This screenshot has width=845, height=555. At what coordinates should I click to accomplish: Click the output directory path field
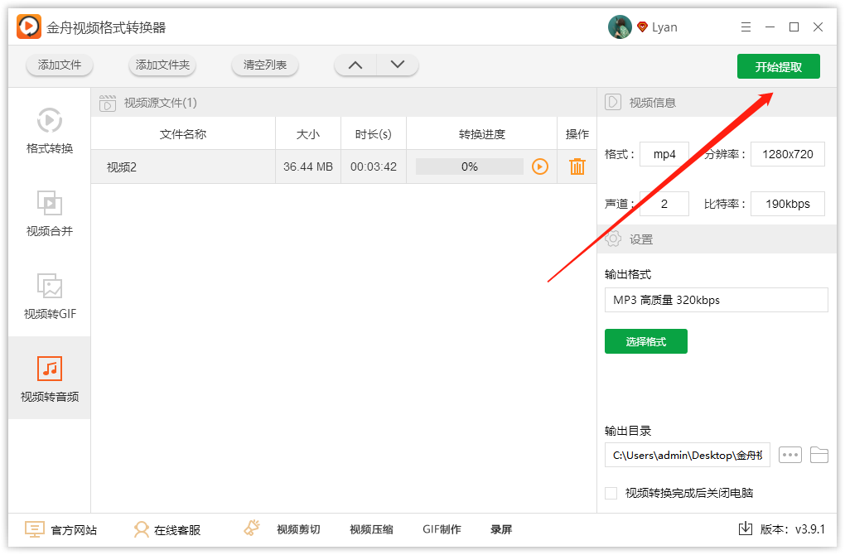coord(688,455)
